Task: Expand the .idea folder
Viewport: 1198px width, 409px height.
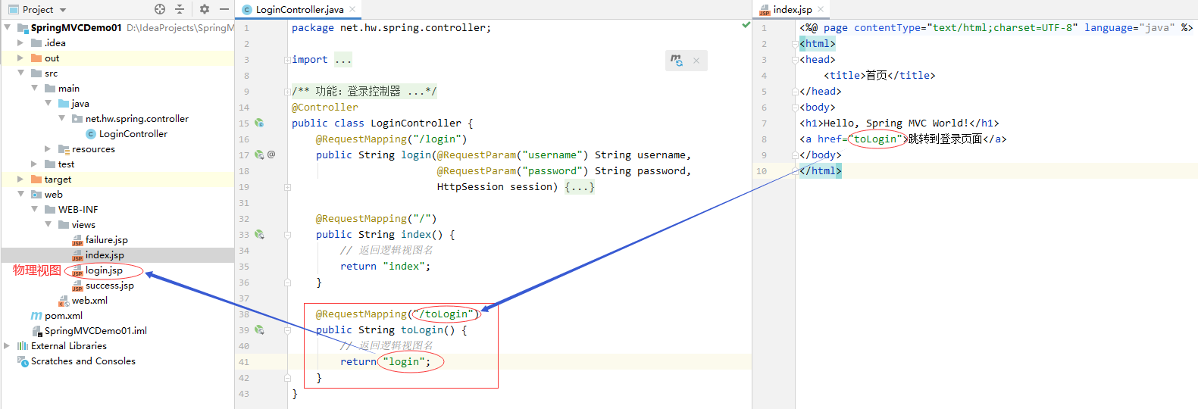Action: [x=20, y=42]
